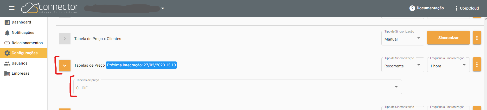Open the Recorrente sync type dropdown
This screenshot has width=487, height=110.
(x=402, y=66)
